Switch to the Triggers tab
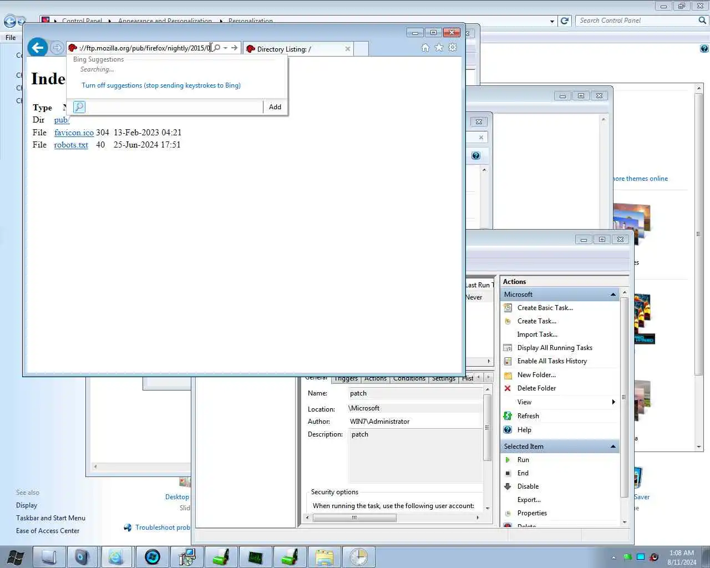Viewport: 710px width, 568px height. coord(346,379)
